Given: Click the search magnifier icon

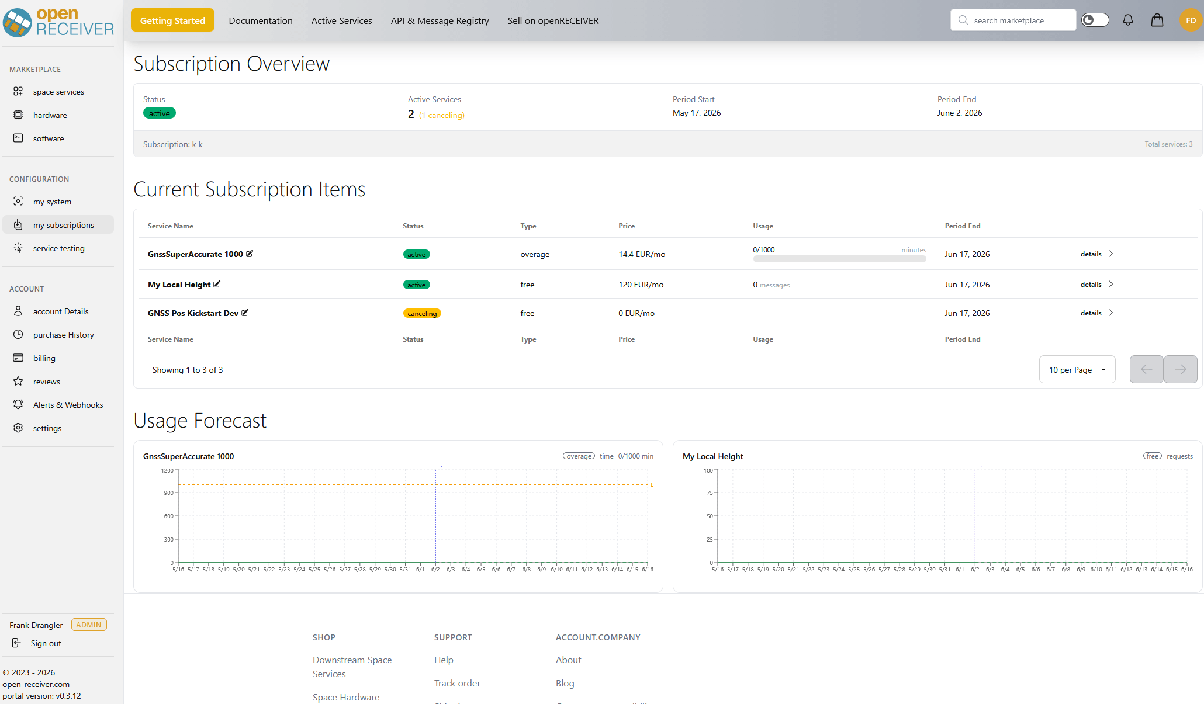Looking at the screenshot, I should pyautogui.click(x=963, y=20).
